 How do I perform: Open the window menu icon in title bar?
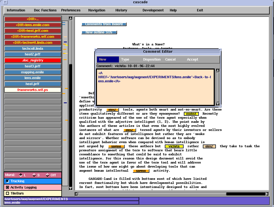tap(5, 2)
